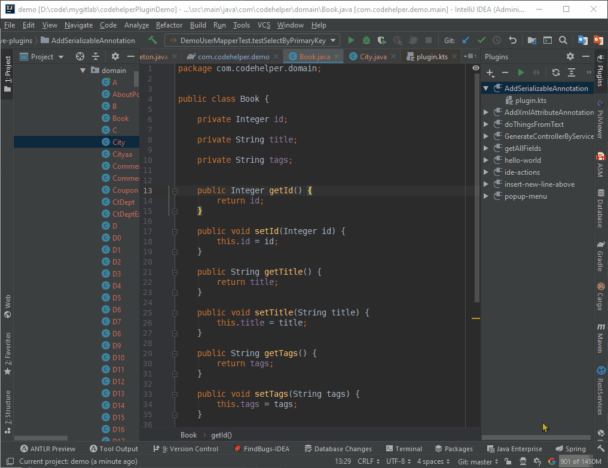Open the Gradle side tool window
608x468 pixels.
tap(601, 256)
